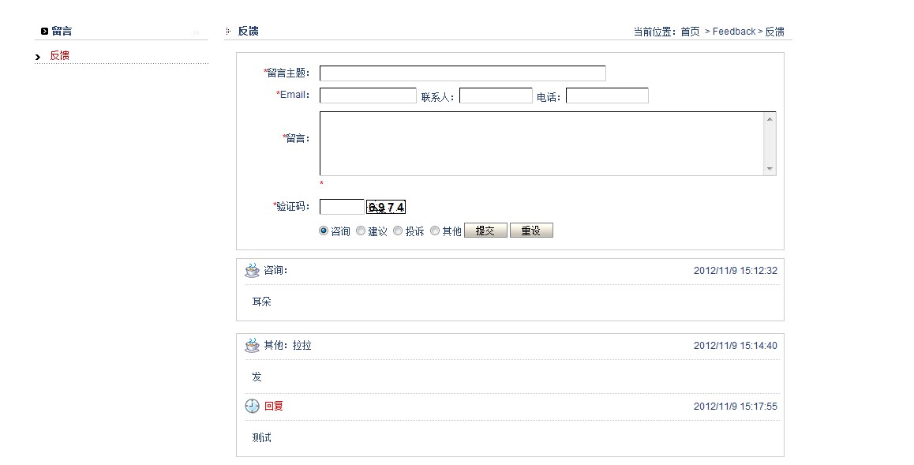
Task: Click the square icon beside 留言 heading
Action: coord(44,32)
